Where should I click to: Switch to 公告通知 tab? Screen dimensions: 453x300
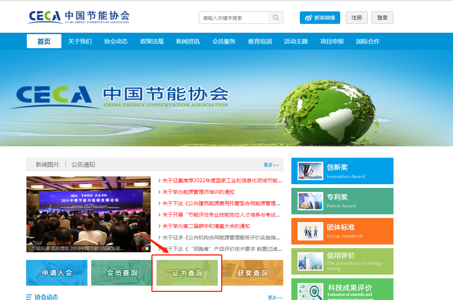[83, 165]
